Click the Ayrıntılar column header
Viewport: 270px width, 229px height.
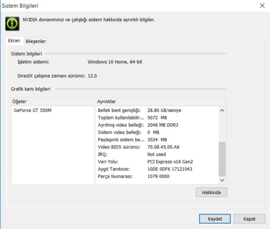pos(161,101)
